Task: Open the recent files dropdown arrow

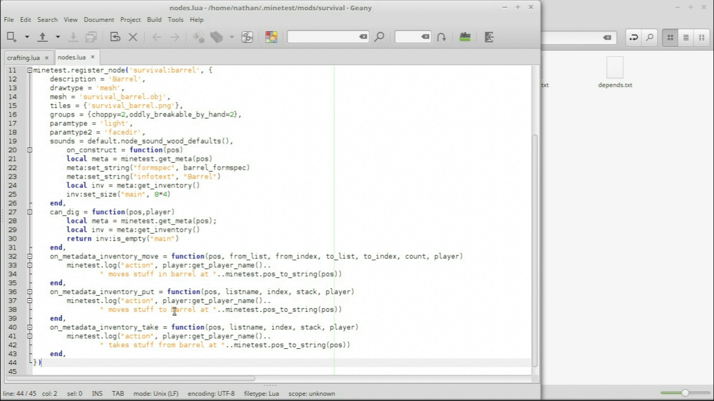Action: (57, 37)
